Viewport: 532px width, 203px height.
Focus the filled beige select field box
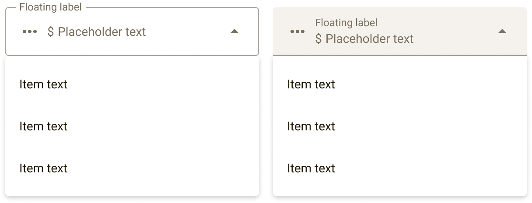(x=400, y=31)
